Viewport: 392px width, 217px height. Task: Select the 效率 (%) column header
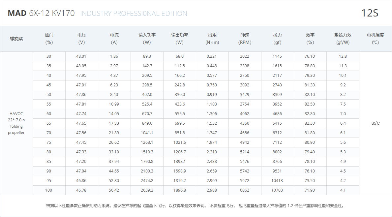[310, 39]
